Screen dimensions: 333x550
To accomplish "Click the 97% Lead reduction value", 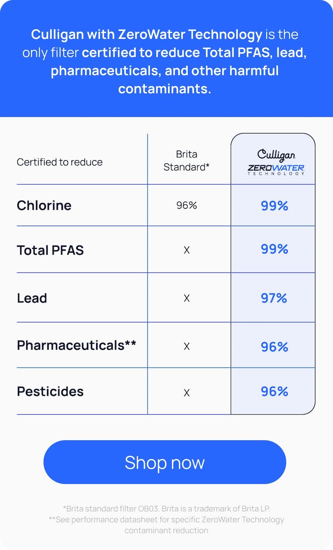I will point(274,298).
